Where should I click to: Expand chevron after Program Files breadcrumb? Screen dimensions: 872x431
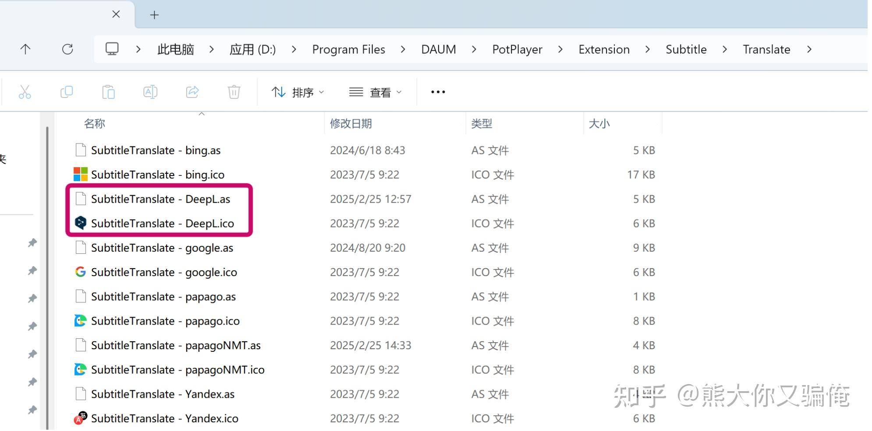click(403, 49)
